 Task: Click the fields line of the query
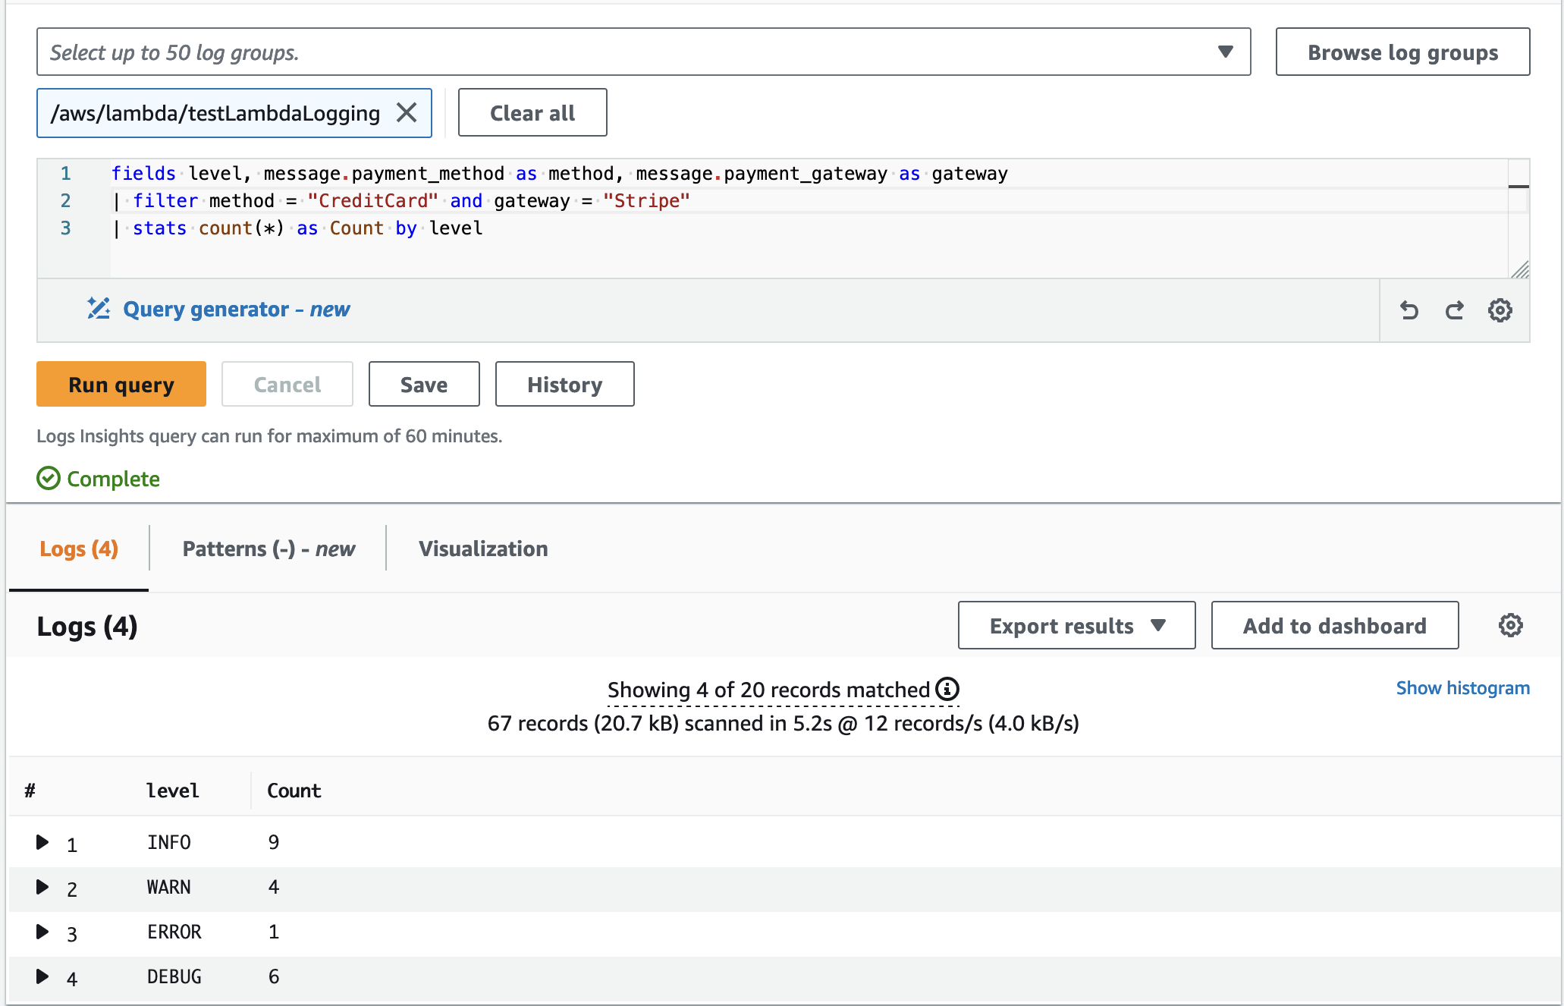[x=560, y=174]
